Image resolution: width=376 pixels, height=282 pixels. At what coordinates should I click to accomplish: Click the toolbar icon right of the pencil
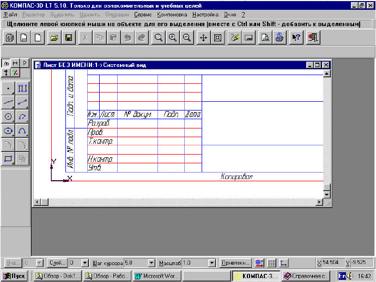pos(248,38)
